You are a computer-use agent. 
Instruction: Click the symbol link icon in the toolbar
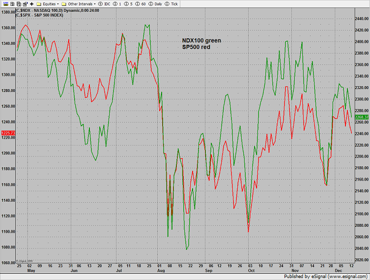(6, 4)
